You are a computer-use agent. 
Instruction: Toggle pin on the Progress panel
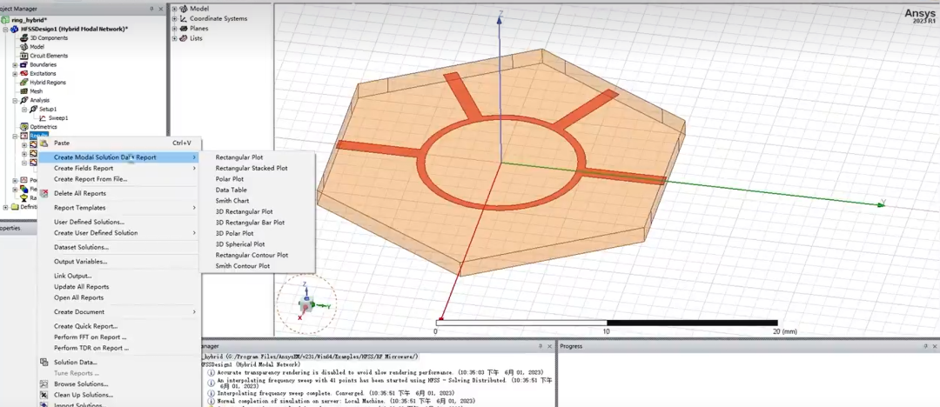pyautogui.click(x=925, y=346)
